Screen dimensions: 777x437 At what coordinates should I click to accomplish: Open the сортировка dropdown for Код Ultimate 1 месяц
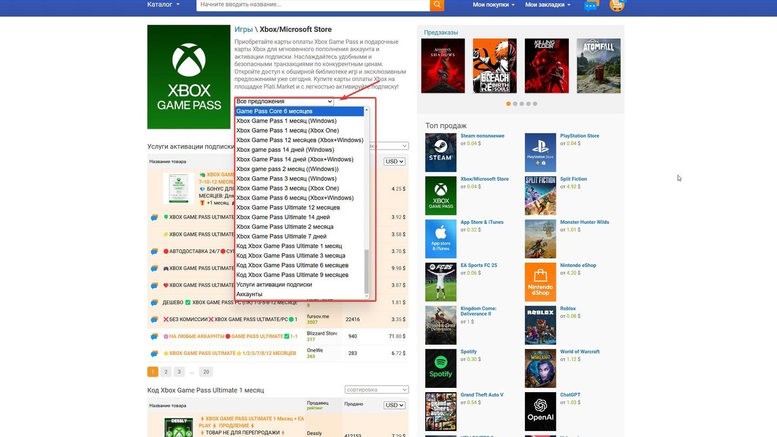pos(377,390)
